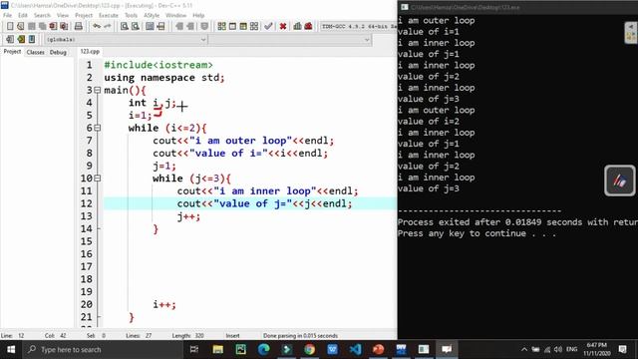Click the clock showing 6:47 PM
Image resolution: width=638 pixels, height=359 pixels.
pyautogui.click(x=597, y=349)
